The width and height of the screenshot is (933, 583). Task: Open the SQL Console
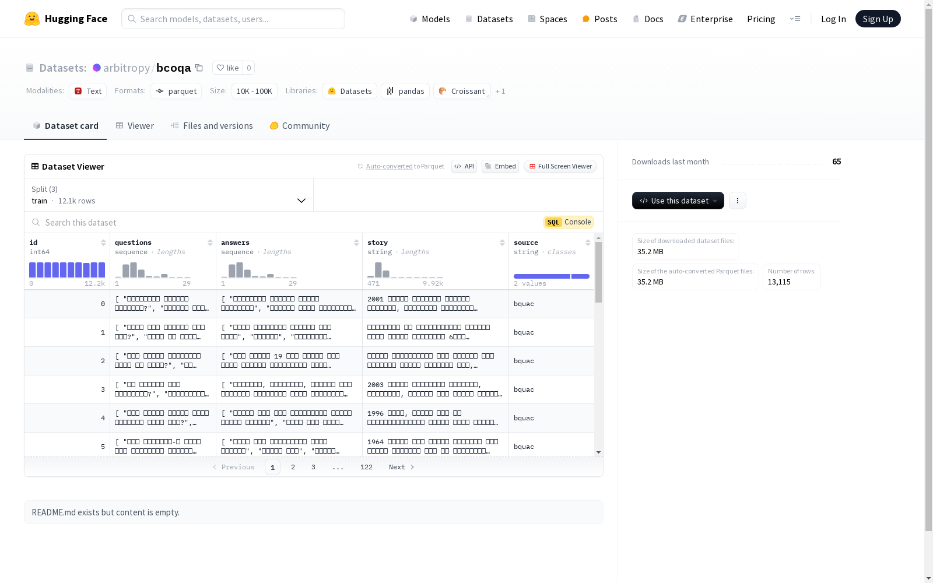[569, 222]
